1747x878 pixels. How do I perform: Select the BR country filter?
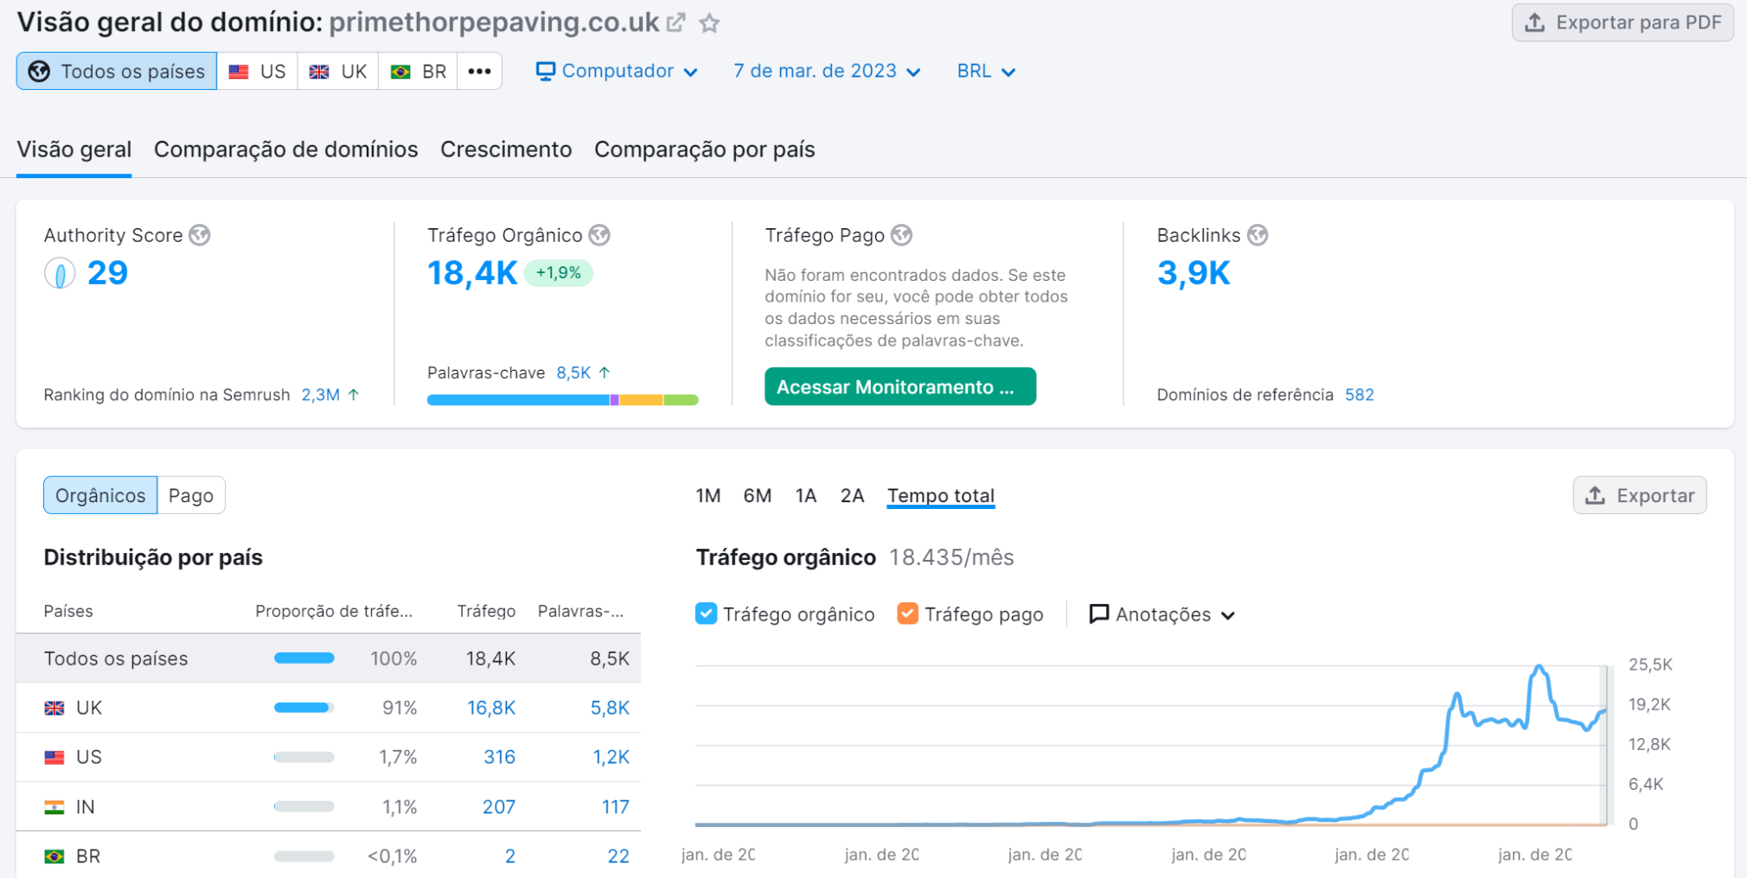tap(418, 71)
